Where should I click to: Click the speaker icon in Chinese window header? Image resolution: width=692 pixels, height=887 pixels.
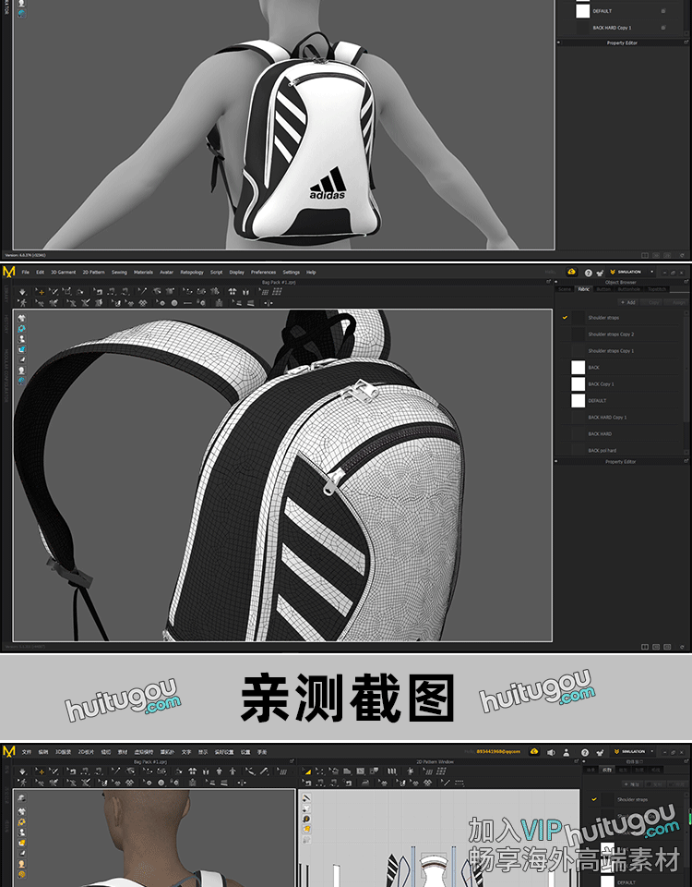(x=551, y=752)
